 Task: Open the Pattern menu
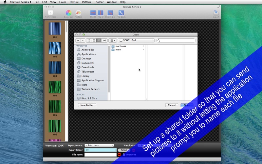tap(86, 2)
